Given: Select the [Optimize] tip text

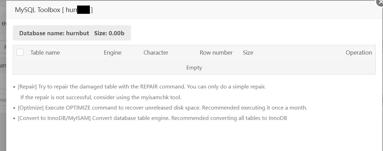Looking at the screenshot, I should pyautogui.click(x=162, y=108).
